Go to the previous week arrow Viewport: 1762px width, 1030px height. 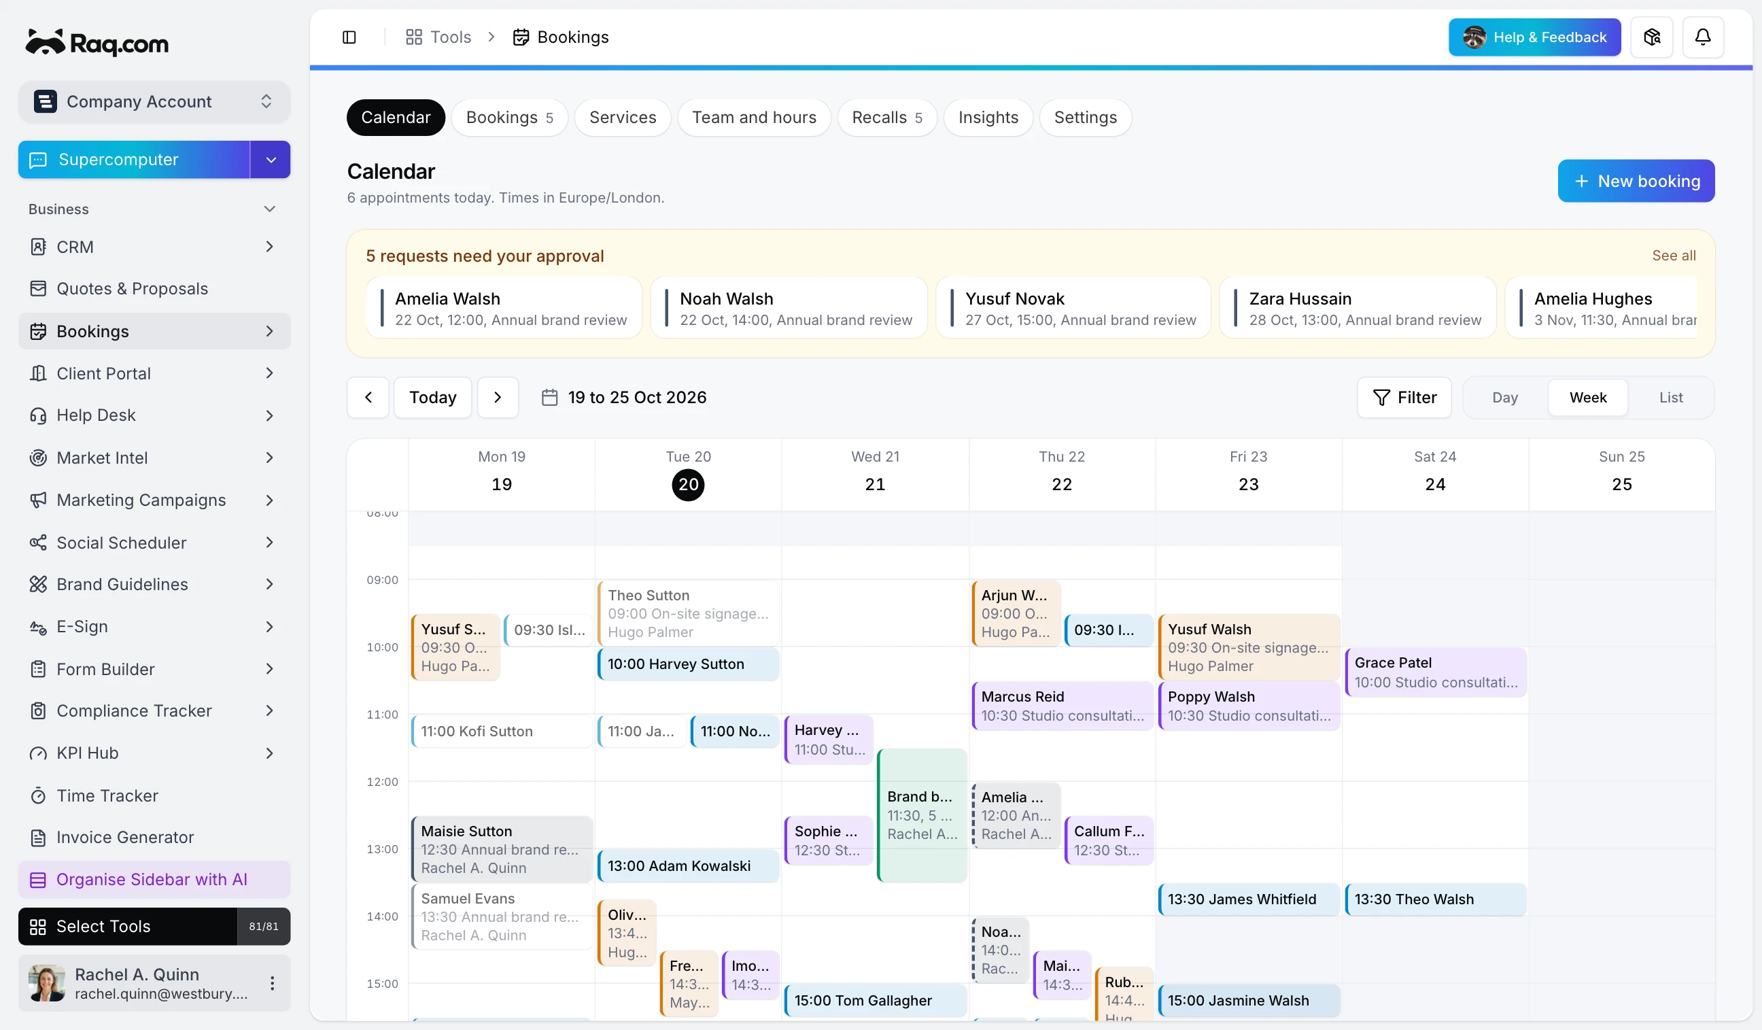click(368, 398)
